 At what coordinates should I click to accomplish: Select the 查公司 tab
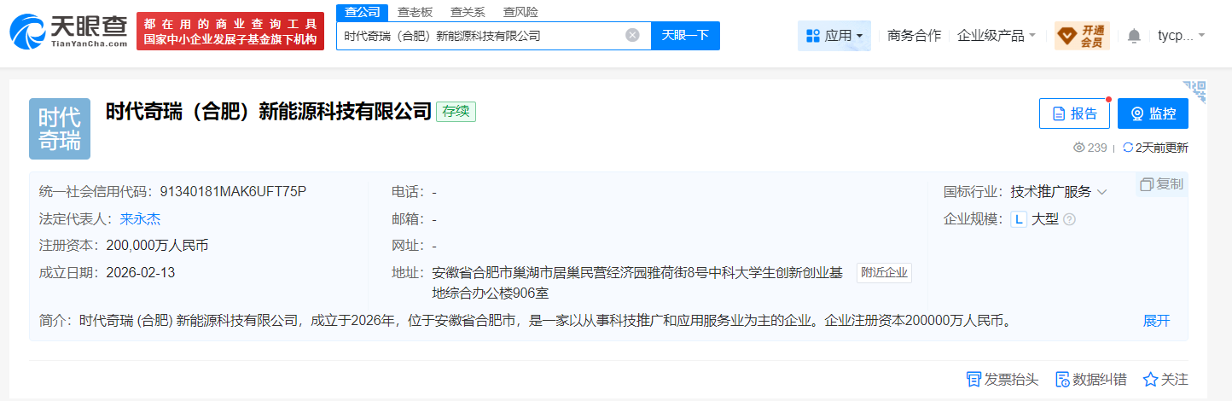point(362,12)
